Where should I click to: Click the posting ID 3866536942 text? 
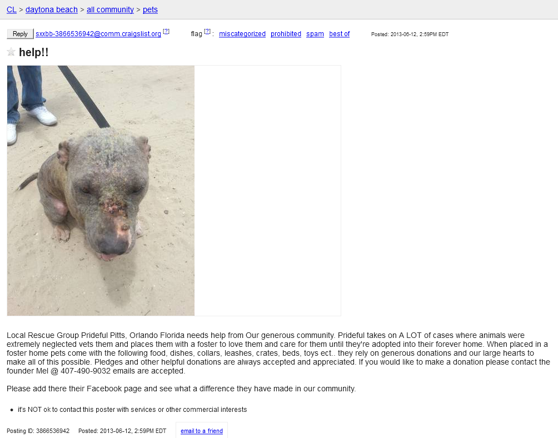pos(38,431)
